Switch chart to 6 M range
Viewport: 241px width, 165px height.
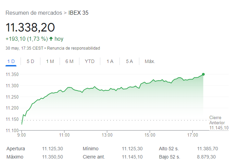tap(69, 62)
